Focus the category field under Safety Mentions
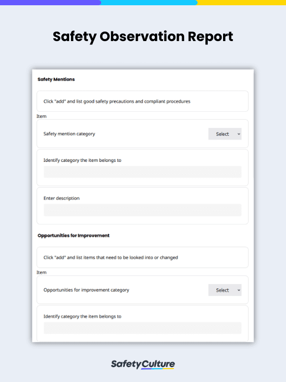286x382 pixels. [x=143, y=172]
